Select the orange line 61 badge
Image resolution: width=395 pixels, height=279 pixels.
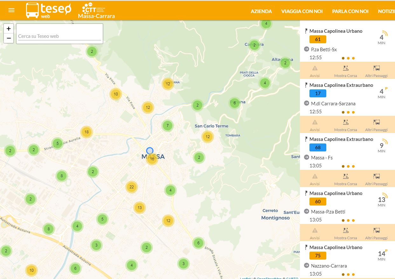point(318,39)
